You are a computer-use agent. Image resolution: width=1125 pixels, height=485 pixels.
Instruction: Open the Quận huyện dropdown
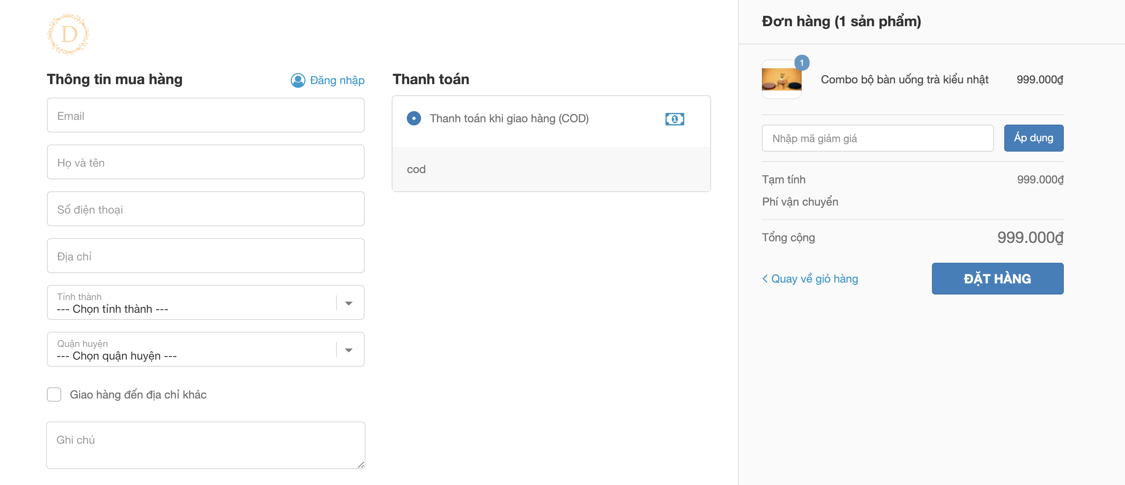(192, 349)
